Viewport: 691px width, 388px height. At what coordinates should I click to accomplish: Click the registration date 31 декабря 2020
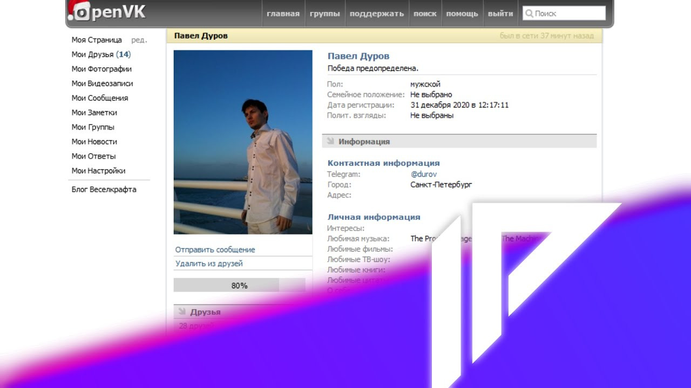coord(460,105)
